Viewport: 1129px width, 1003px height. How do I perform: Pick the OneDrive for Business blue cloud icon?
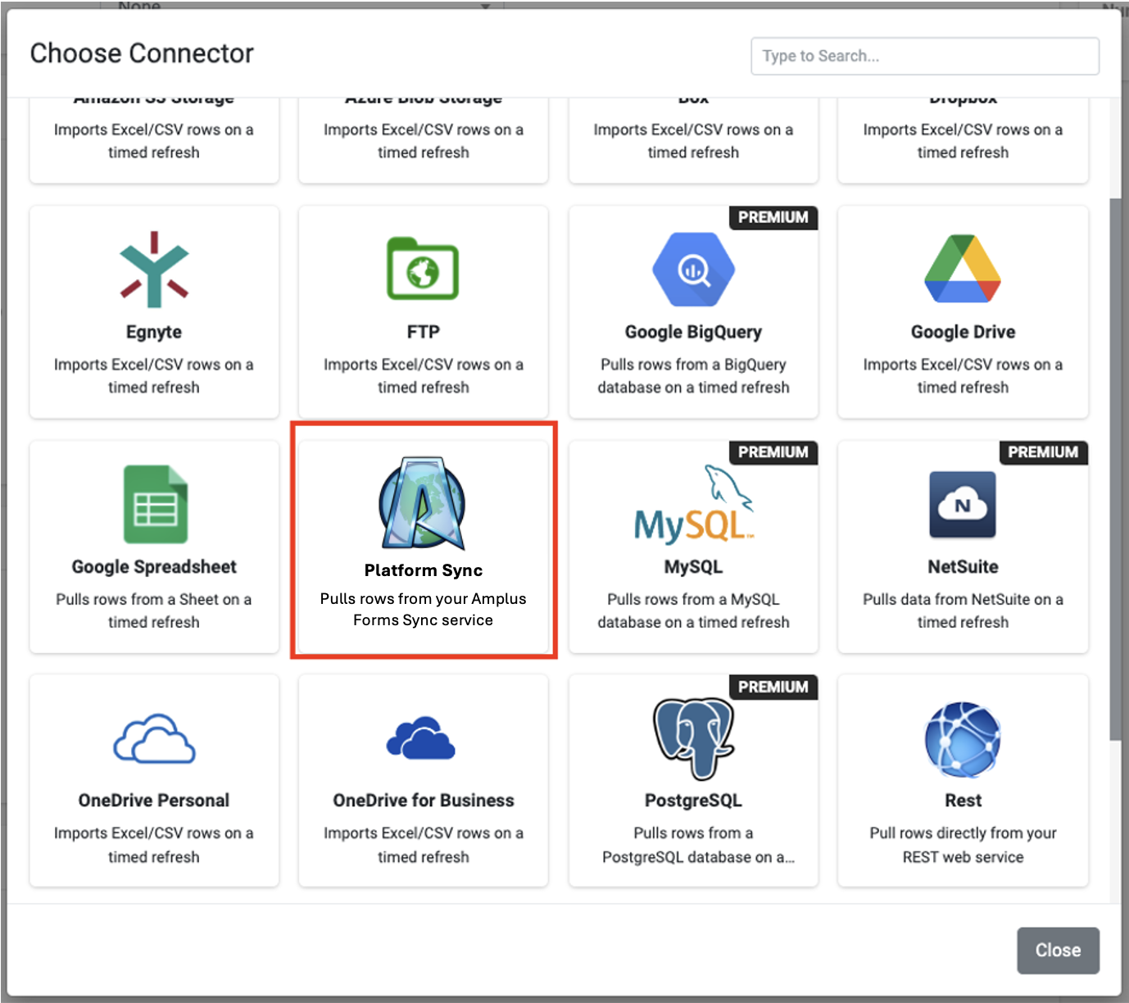421,738
